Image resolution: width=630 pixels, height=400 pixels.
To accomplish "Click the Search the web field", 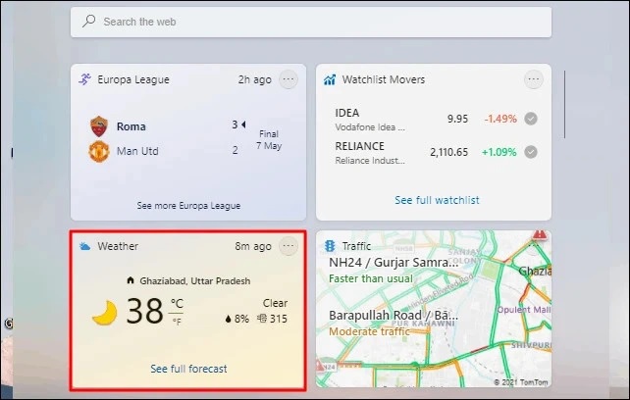I will coord(311,22).
